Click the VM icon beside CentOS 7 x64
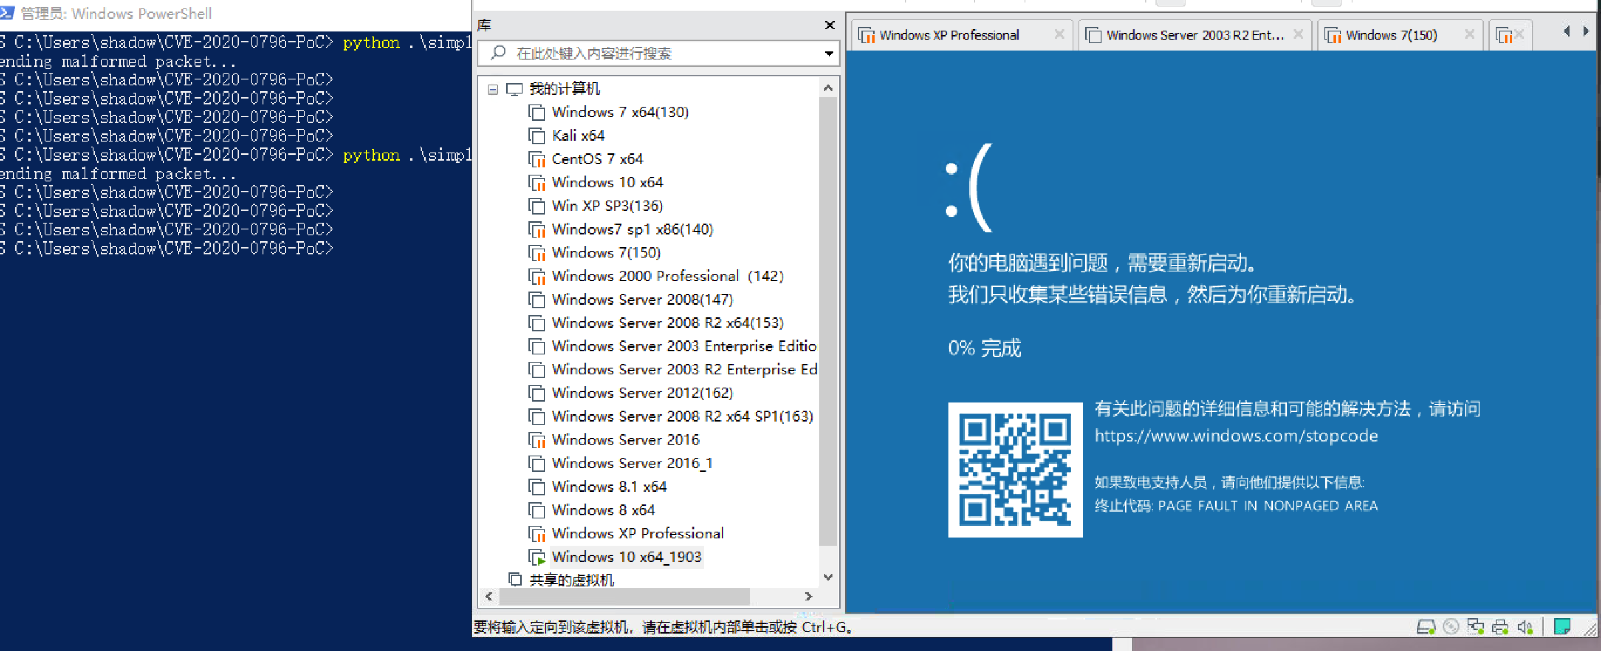Image resolution: width=1601 pixels, height=651 pixels. click(537, 159)
